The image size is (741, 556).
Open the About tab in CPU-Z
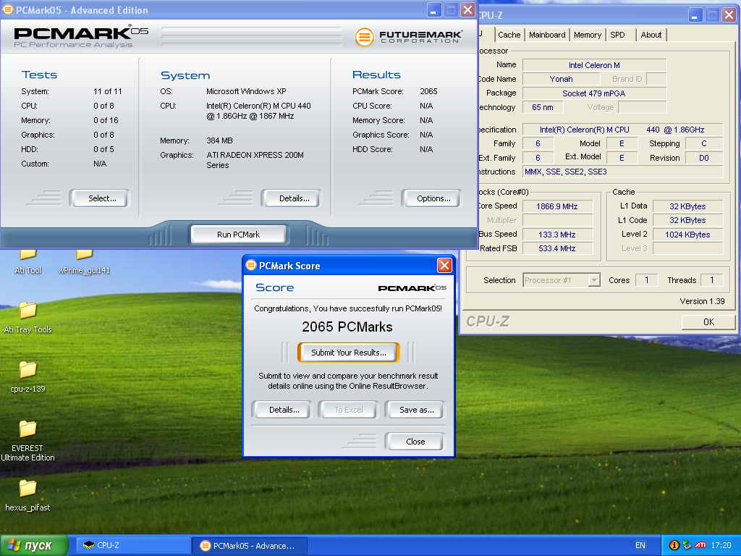[x=651, y=35]
